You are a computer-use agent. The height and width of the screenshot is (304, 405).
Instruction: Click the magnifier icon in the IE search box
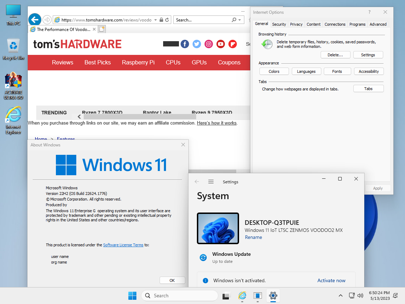(234, 20)
